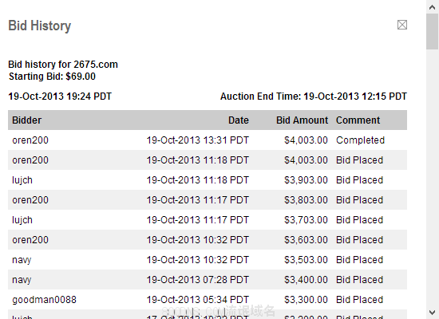Click the scrollbar up arrow
439x319 pixels.
[433, 7]
